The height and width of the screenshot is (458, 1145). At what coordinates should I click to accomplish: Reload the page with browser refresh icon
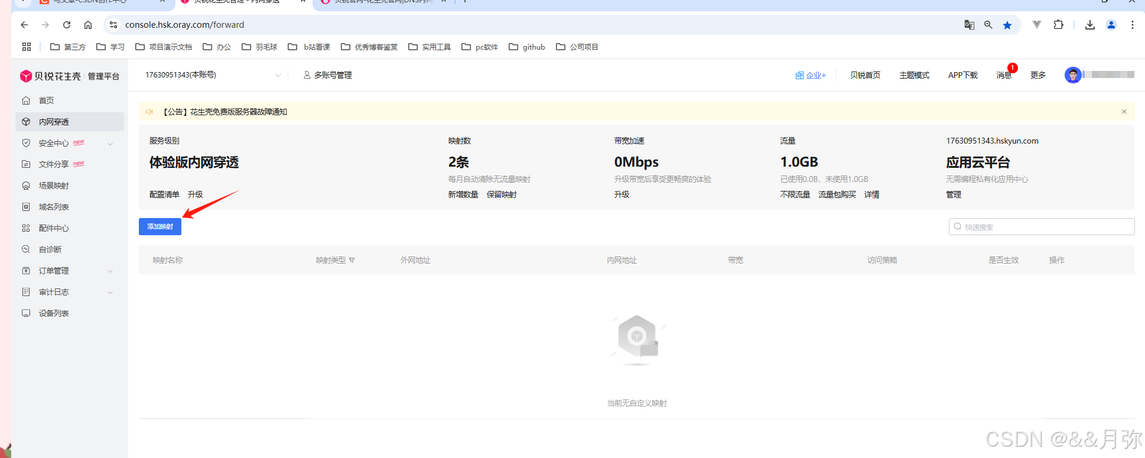pyautogui.click(x=67, y=25)
